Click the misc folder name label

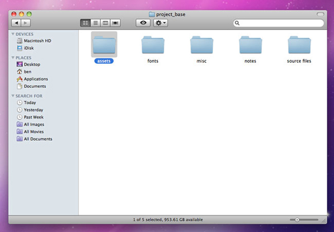coord(202,61)
